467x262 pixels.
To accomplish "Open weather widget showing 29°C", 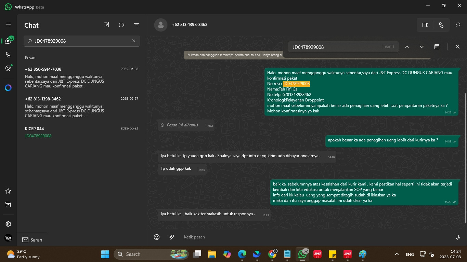I will [23, 254].
